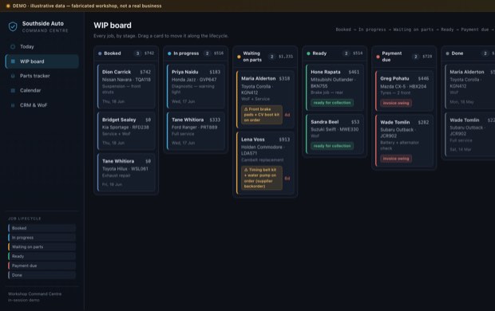Viewport: 495px width, 311px height.
Task: Click the CRM & WoF sidebar icon
Action: [x=13, y=105]
